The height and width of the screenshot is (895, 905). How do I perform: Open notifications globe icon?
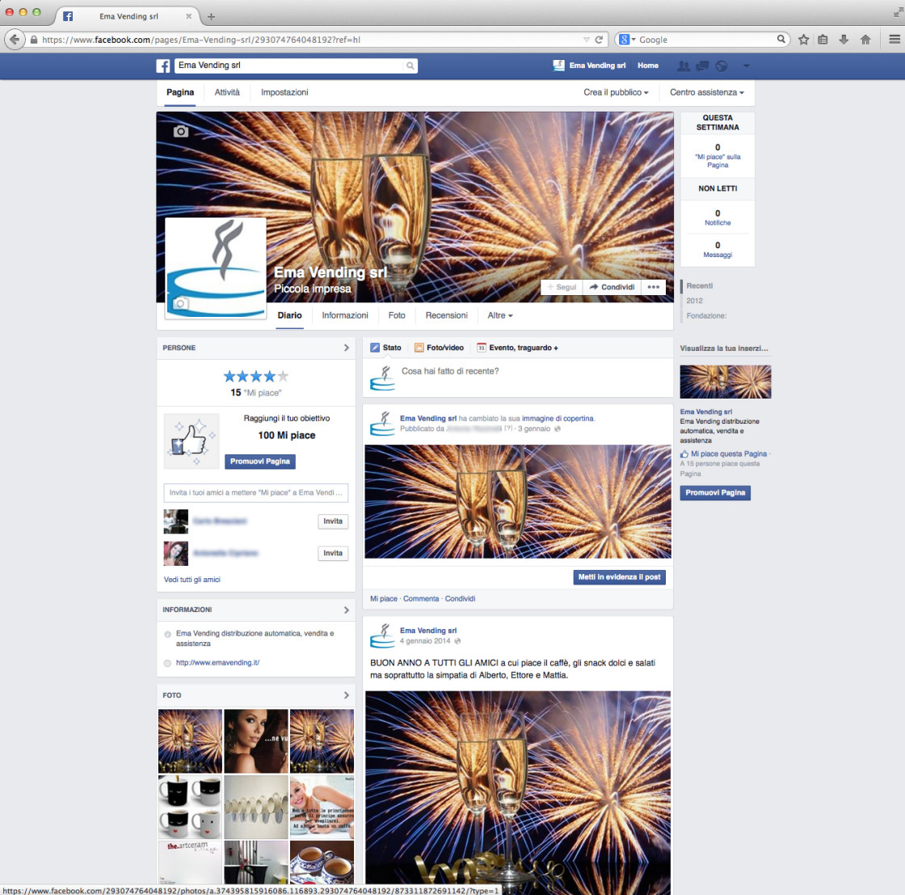click(x=722, y=65)
